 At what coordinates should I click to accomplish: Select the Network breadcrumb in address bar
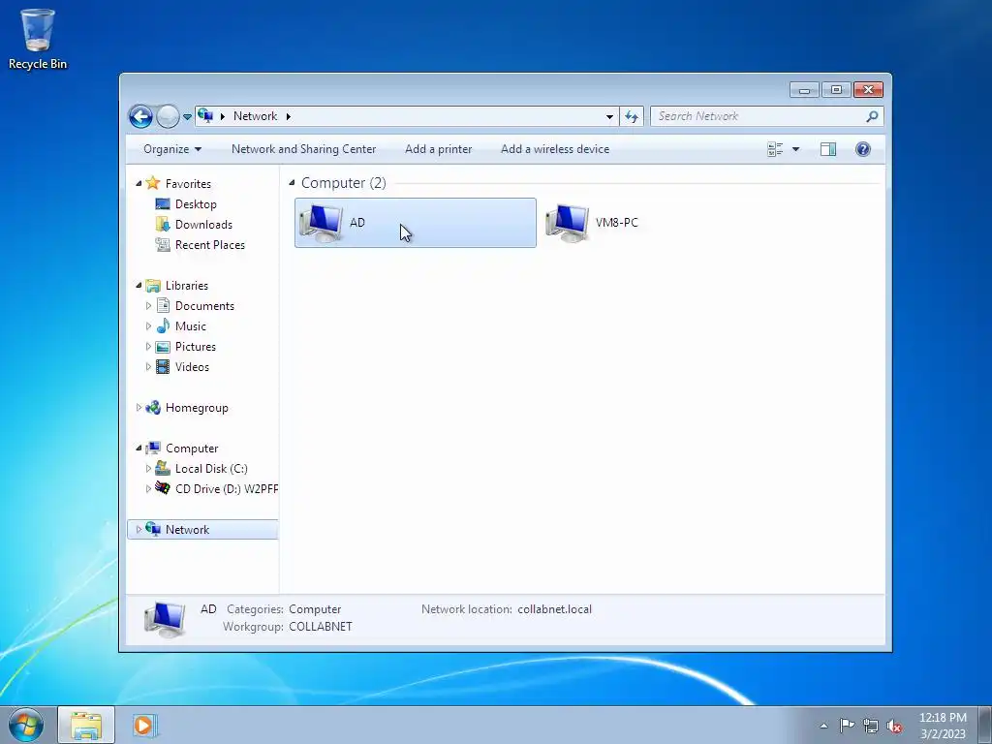tap(255, 116)
